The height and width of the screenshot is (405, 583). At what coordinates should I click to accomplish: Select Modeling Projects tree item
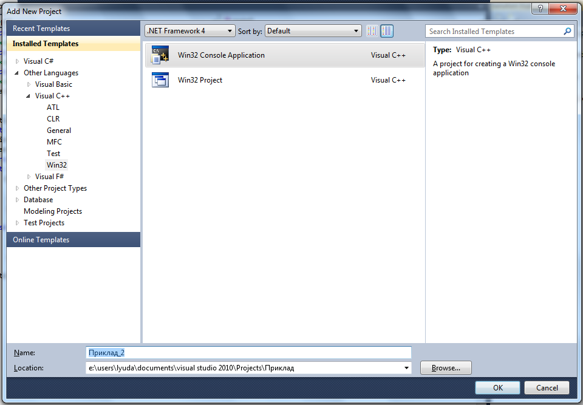point(53,211)
